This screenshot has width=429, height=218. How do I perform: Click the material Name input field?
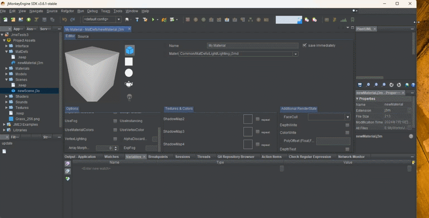tap(253, 45)
